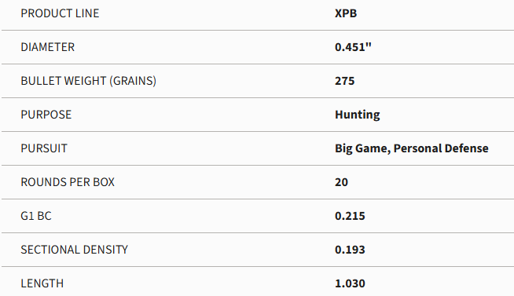Click the PURPOSE row label
This screenshot has height=296, width=514.
(46, 115)
